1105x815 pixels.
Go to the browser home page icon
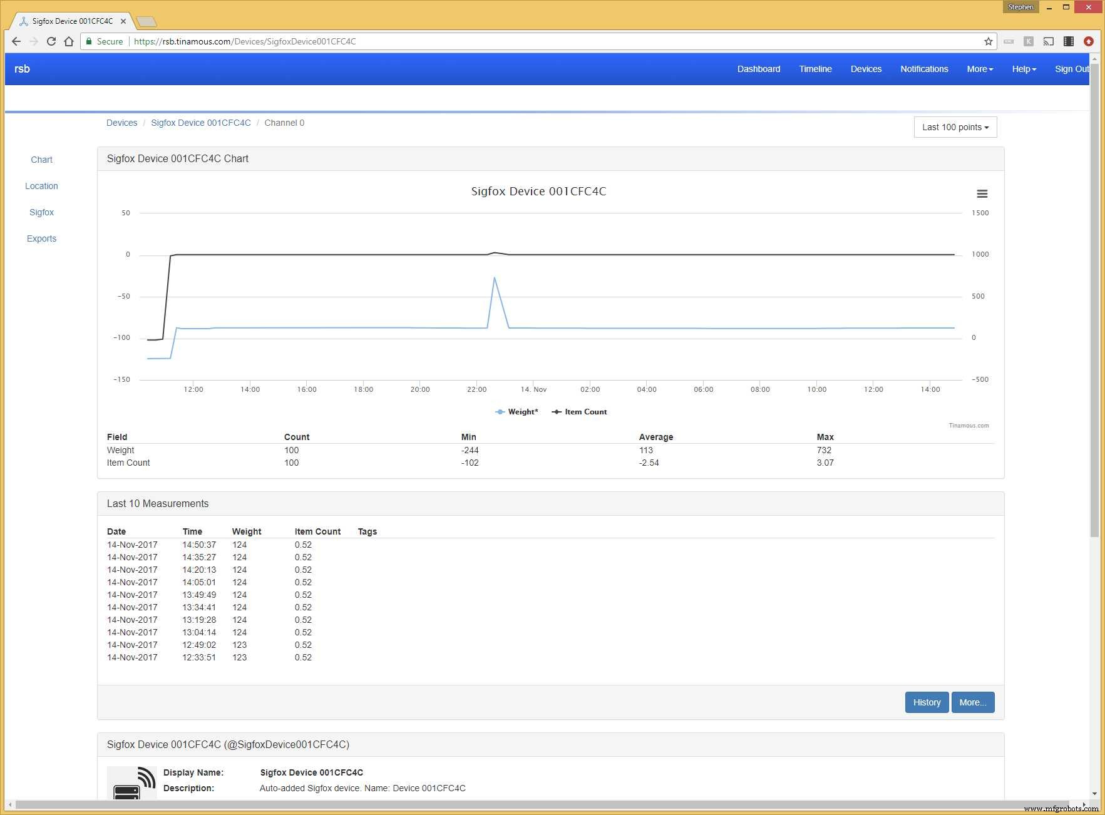point(69,41)
